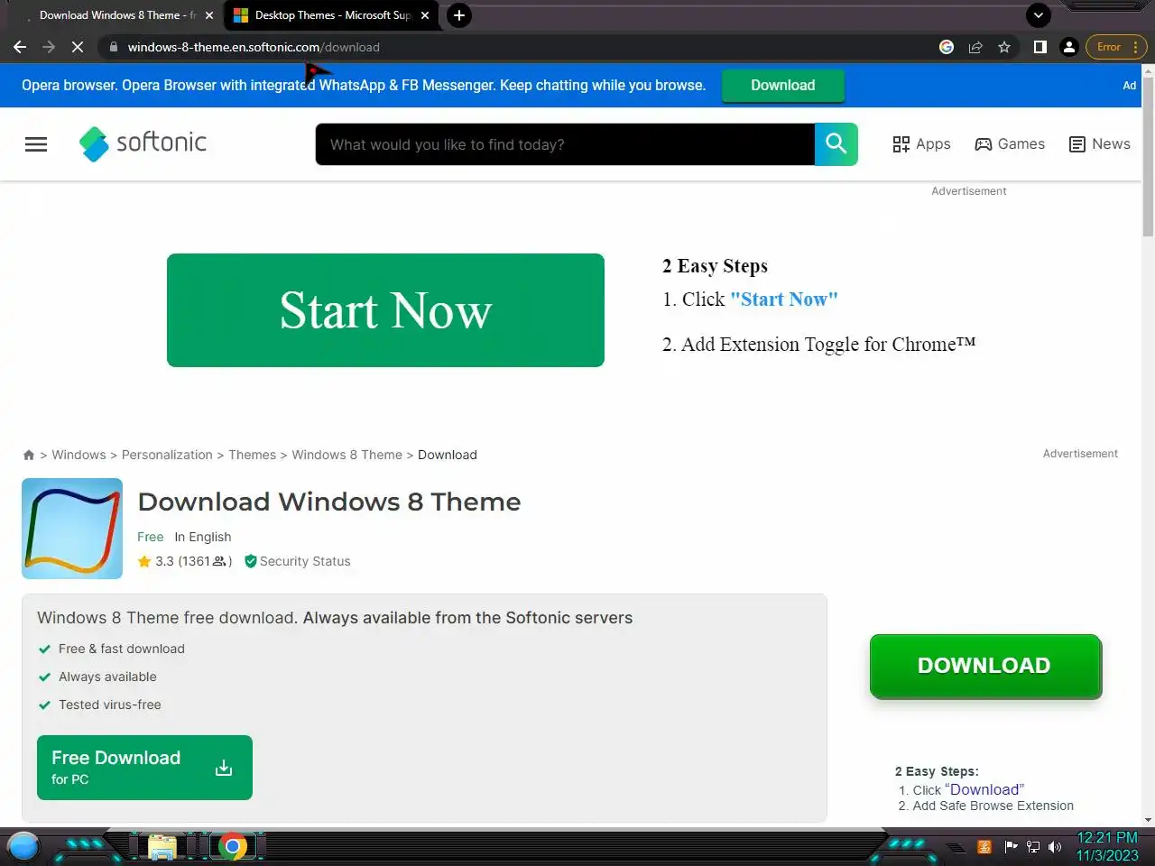This screenshot has height=866, width=1155.
Task: Click the Windows 8 Theme app thumbnail
Action: click(72, 529)
